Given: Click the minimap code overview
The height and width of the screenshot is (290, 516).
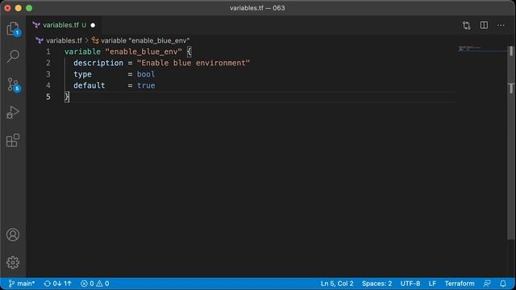Looking at the screenshot, I should coord(470,48).
